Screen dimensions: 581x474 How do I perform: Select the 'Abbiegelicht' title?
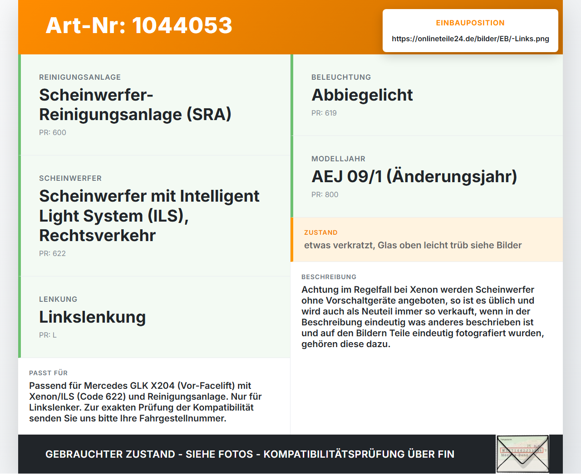point(362,95)
